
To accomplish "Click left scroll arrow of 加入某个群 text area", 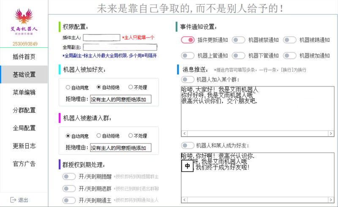I will pyautogui.click(x=184, y=134).
